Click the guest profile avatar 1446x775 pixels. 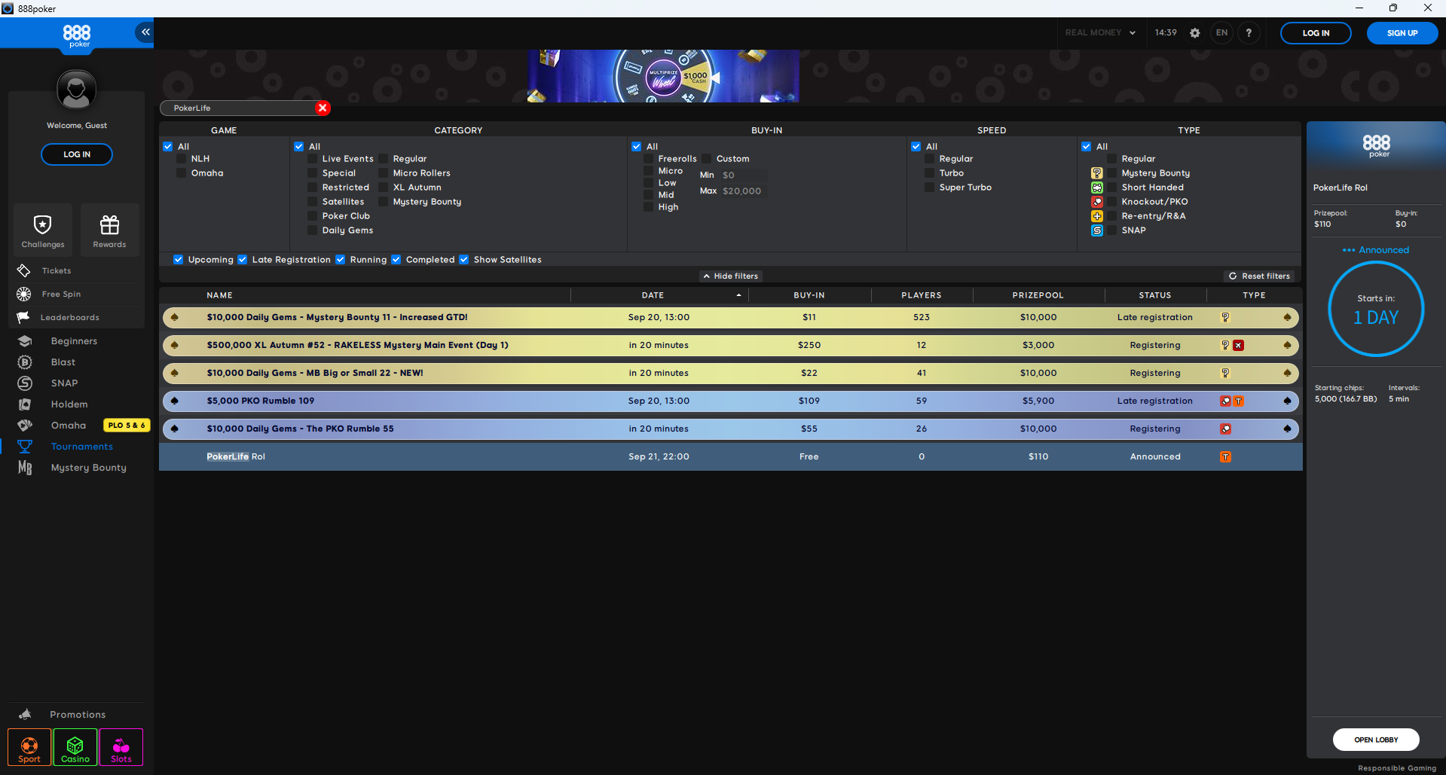click(x=76, y=90)
